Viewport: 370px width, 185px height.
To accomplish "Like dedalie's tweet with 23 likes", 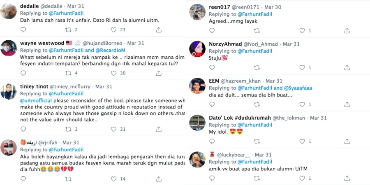I will tap(113, 30).
